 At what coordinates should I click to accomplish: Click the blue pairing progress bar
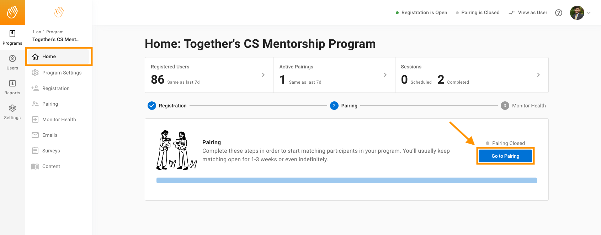[347, 180]
